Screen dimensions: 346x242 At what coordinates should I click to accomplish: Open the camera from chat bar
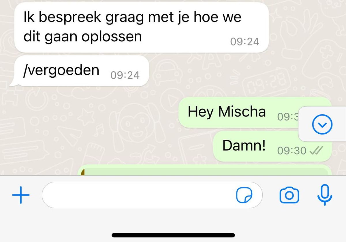pos(289,195)
